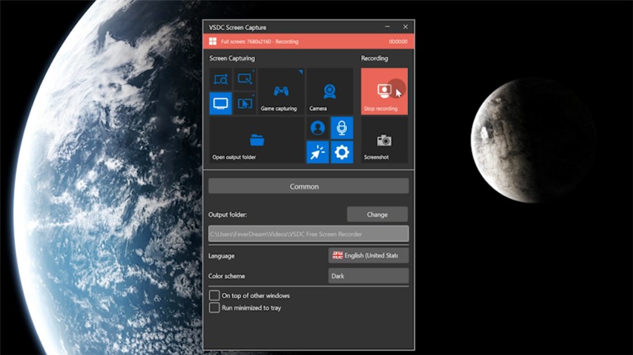Select the draw-area capture mode icon
Image resolution: width=633 pixels, height=355 pixels.
pos(245,79)
